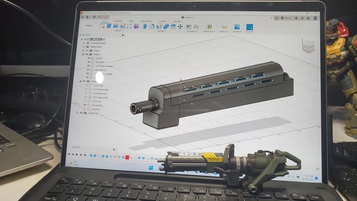
Task: Select the purple Create Form tool
Action: click(136, 26)
